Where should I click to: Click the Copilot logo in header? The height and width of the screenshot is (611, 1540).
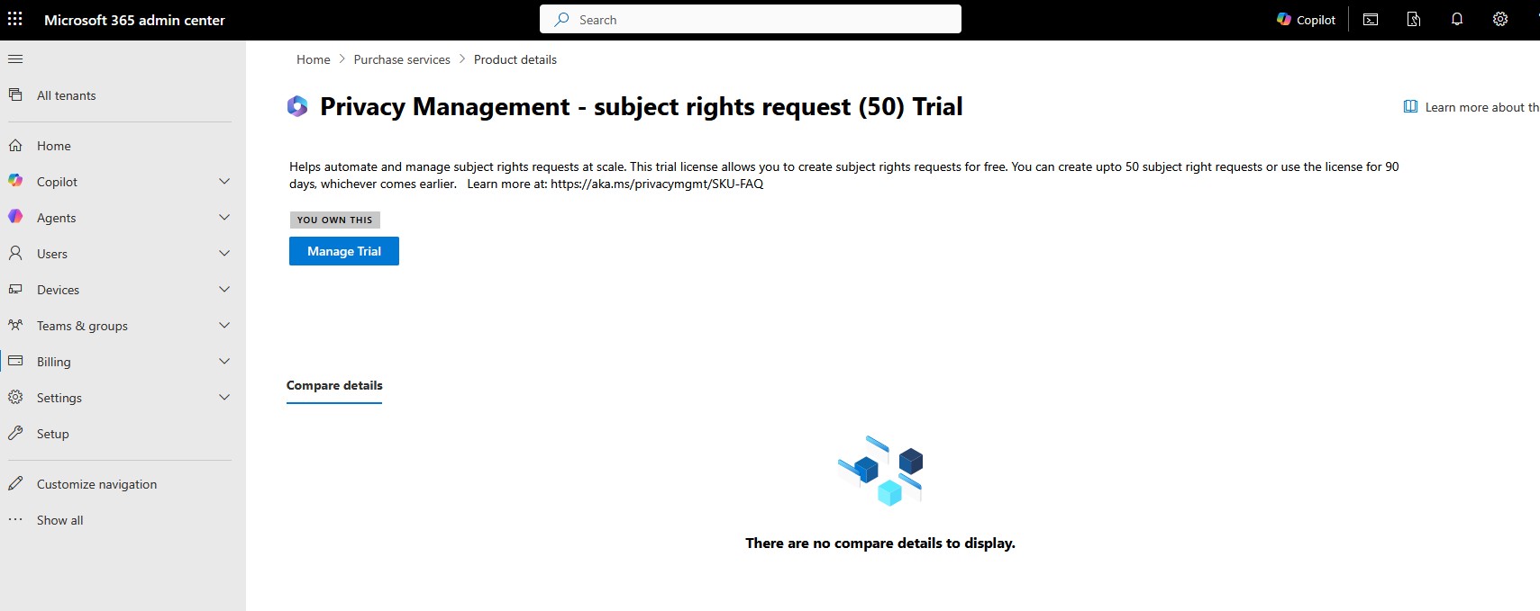pos(1284,19)
